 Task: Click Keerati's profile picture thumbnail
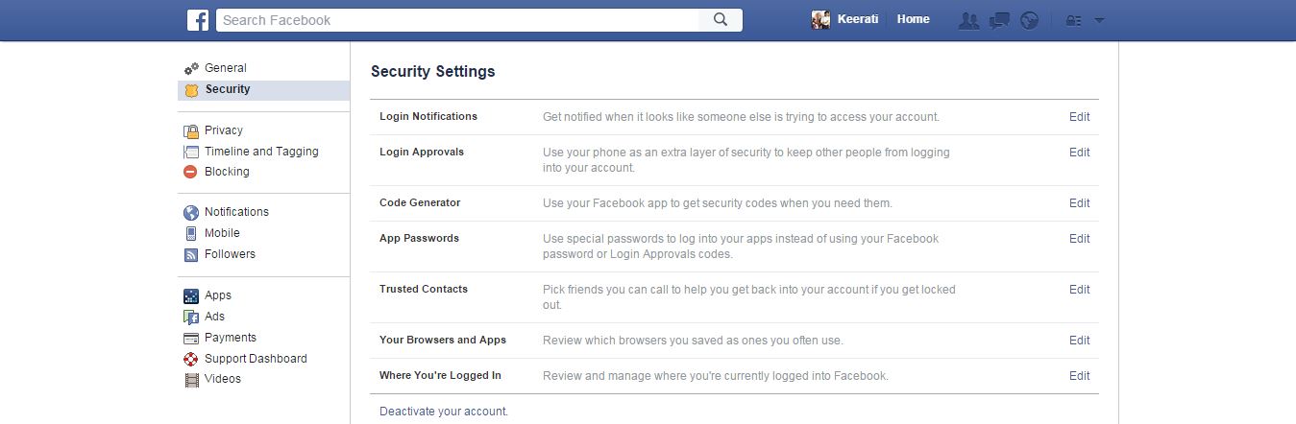(820, 19)
